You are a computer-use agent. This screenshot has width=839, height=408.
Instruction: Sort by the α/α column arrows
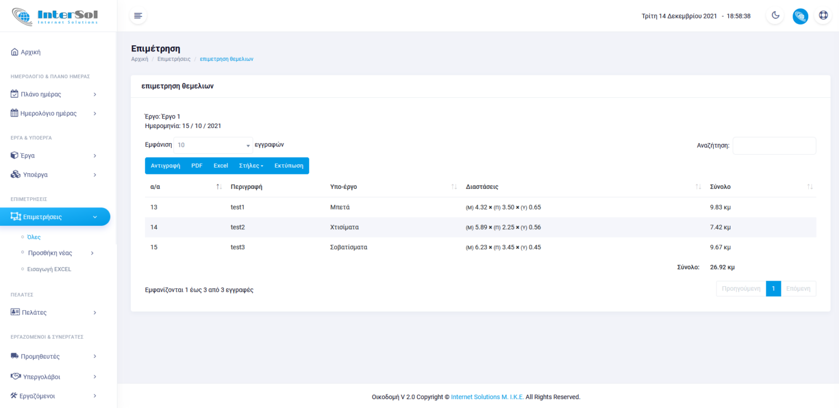219,187
